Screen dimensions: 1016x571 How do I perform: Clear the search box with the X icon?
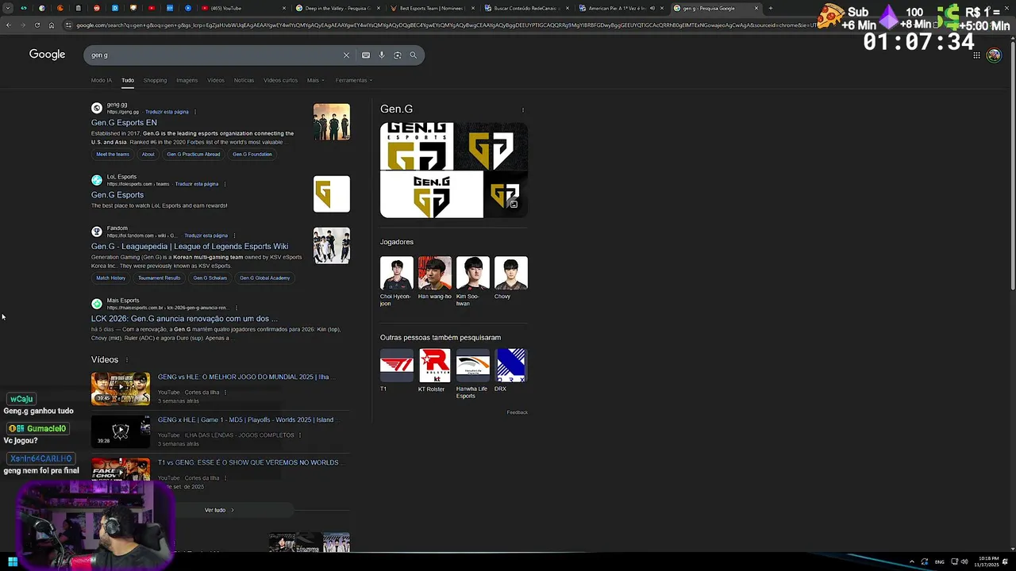(346, 55)
